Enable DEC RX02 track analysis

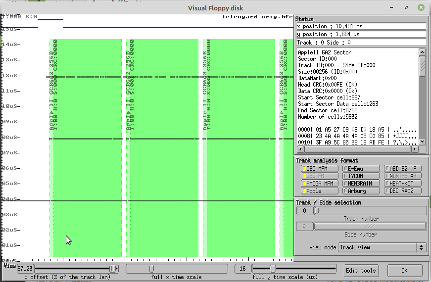pos(403,191)
